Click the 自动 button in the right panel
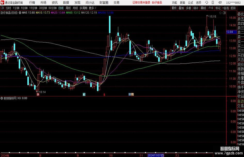 click(x=241, y=101)
